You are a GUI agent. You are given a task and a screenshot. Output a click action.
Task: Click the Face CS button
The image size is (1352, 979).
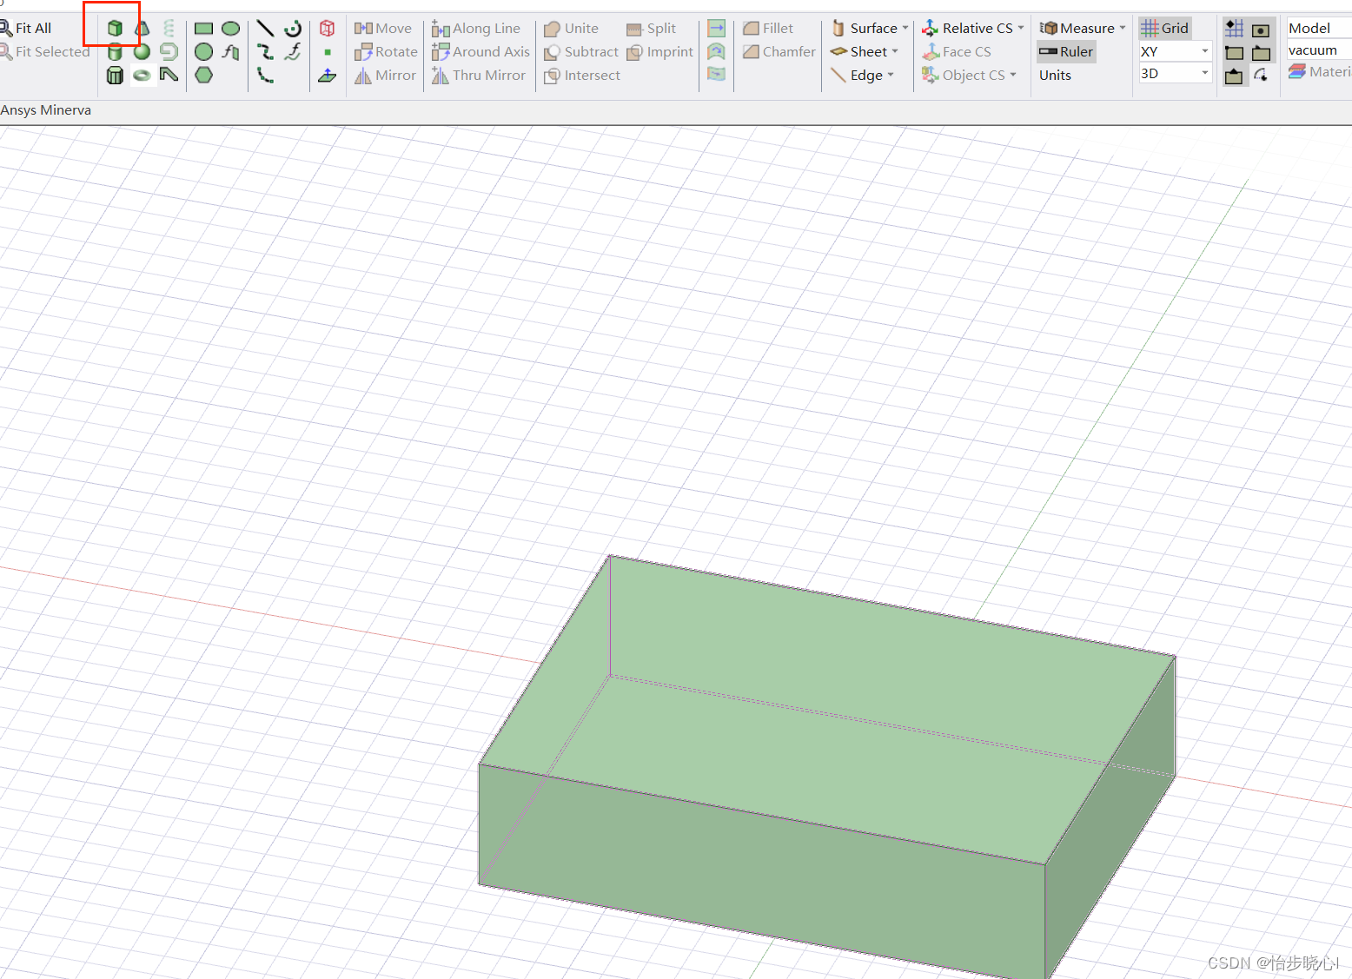coord(957,52)
